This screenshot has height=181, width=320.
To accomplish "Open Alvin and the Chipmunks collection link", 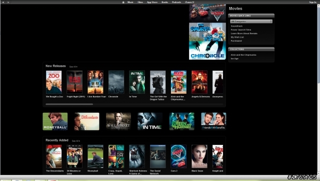I will coord(243,55).
